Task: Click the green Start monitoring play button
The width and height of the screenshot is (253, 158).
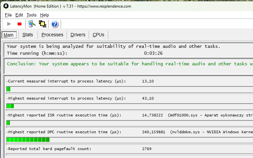Action: tap(9, 24)
